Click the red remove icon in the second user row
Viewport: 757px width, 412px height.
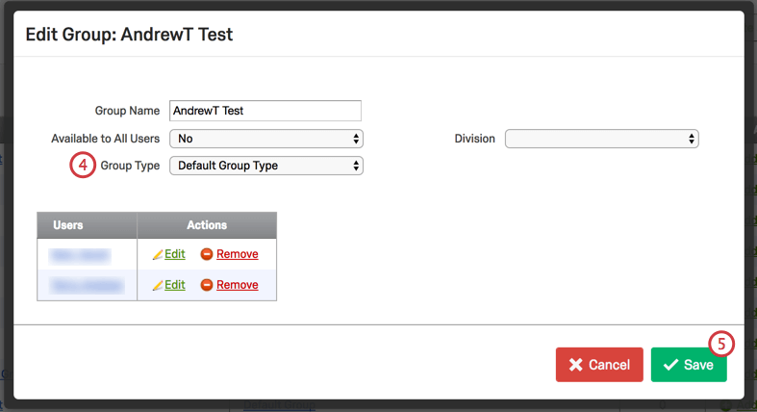pyautogui.click(x=207, y=285)
